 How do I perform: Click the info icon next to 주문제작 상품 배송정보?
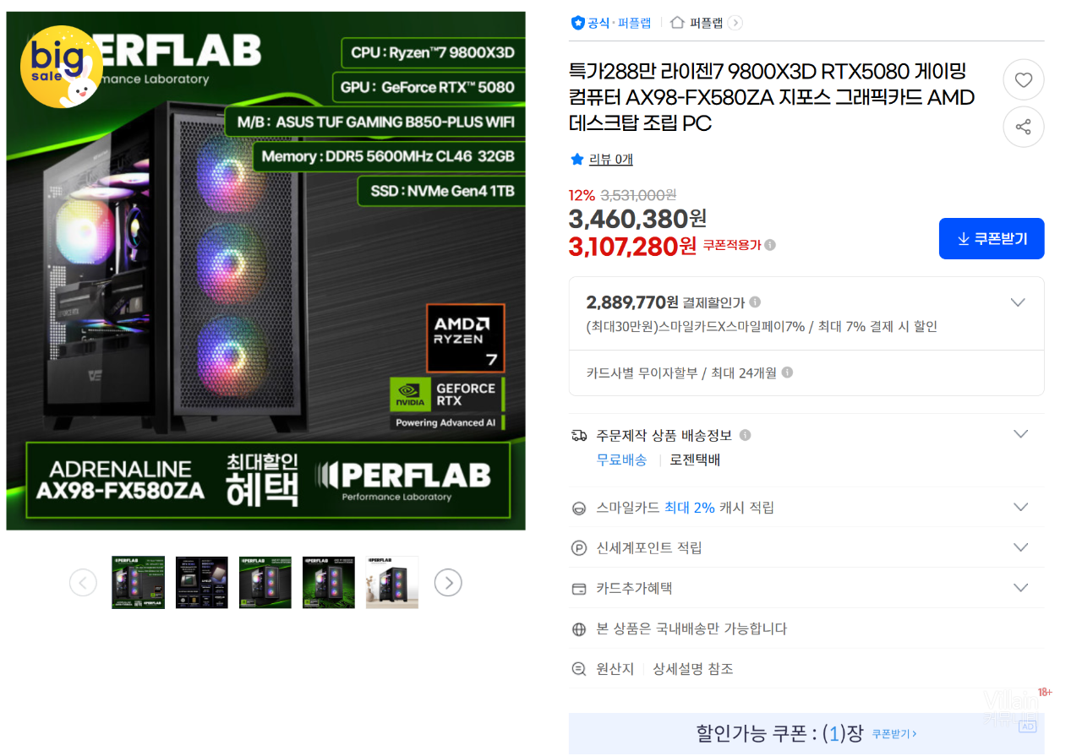pyautogui.click(x=745, y=435)
